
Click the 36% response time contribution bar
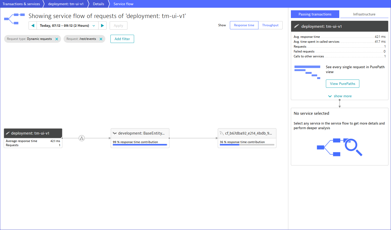[247, 145]
